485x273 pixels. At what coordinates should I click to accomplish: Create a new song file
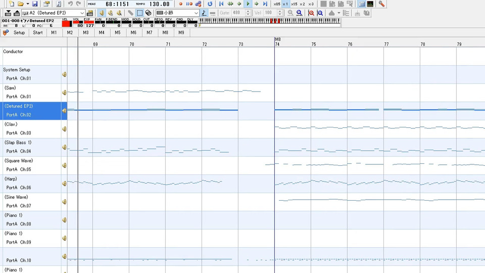(12, 4)
